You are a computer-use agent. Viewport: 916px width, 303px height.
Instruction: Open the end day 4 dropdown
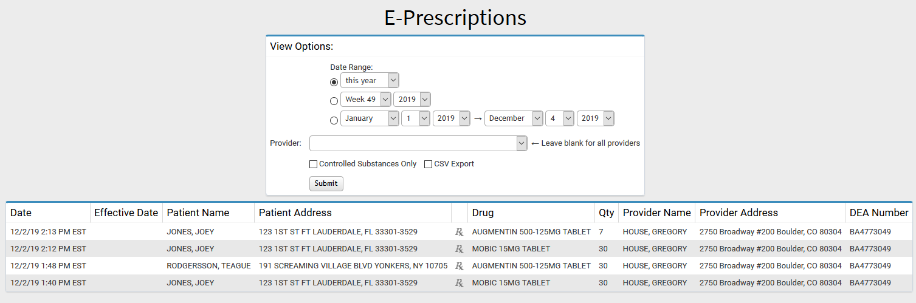[560, 118]
